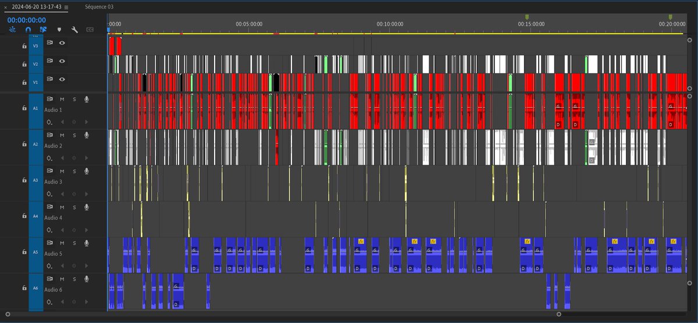Select the 2024-06-20 13-17-43 sequence tab
This screenshot has height=323, width=698.
36,7
